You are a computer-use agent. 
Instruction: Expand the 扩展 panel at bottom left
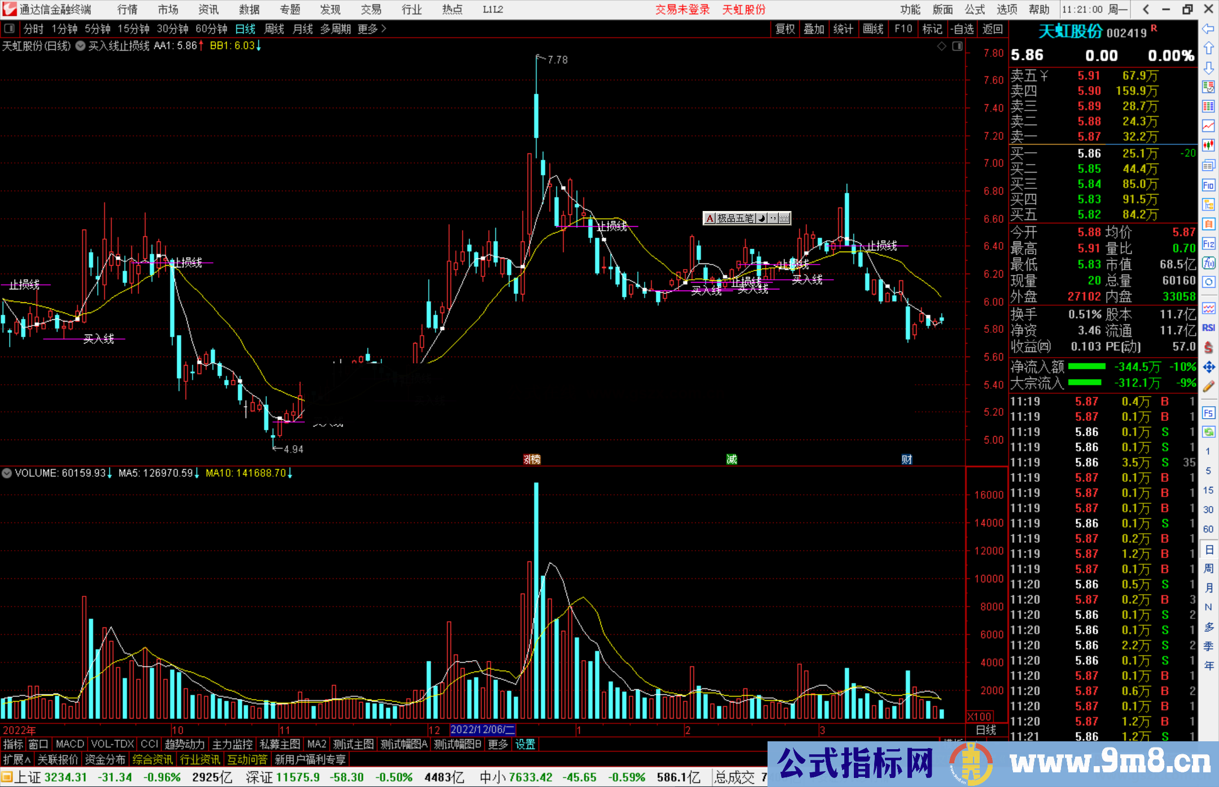(x=17, y=759)
